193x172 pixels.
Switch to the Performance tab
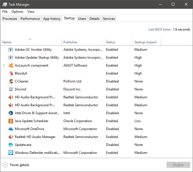30,19
